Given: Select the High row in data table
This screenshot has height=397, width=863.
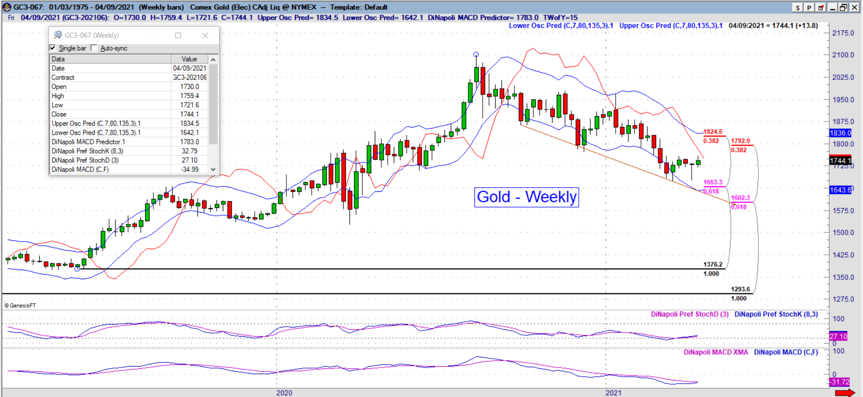Looking at the screenshot, I should tap(128, 96).
